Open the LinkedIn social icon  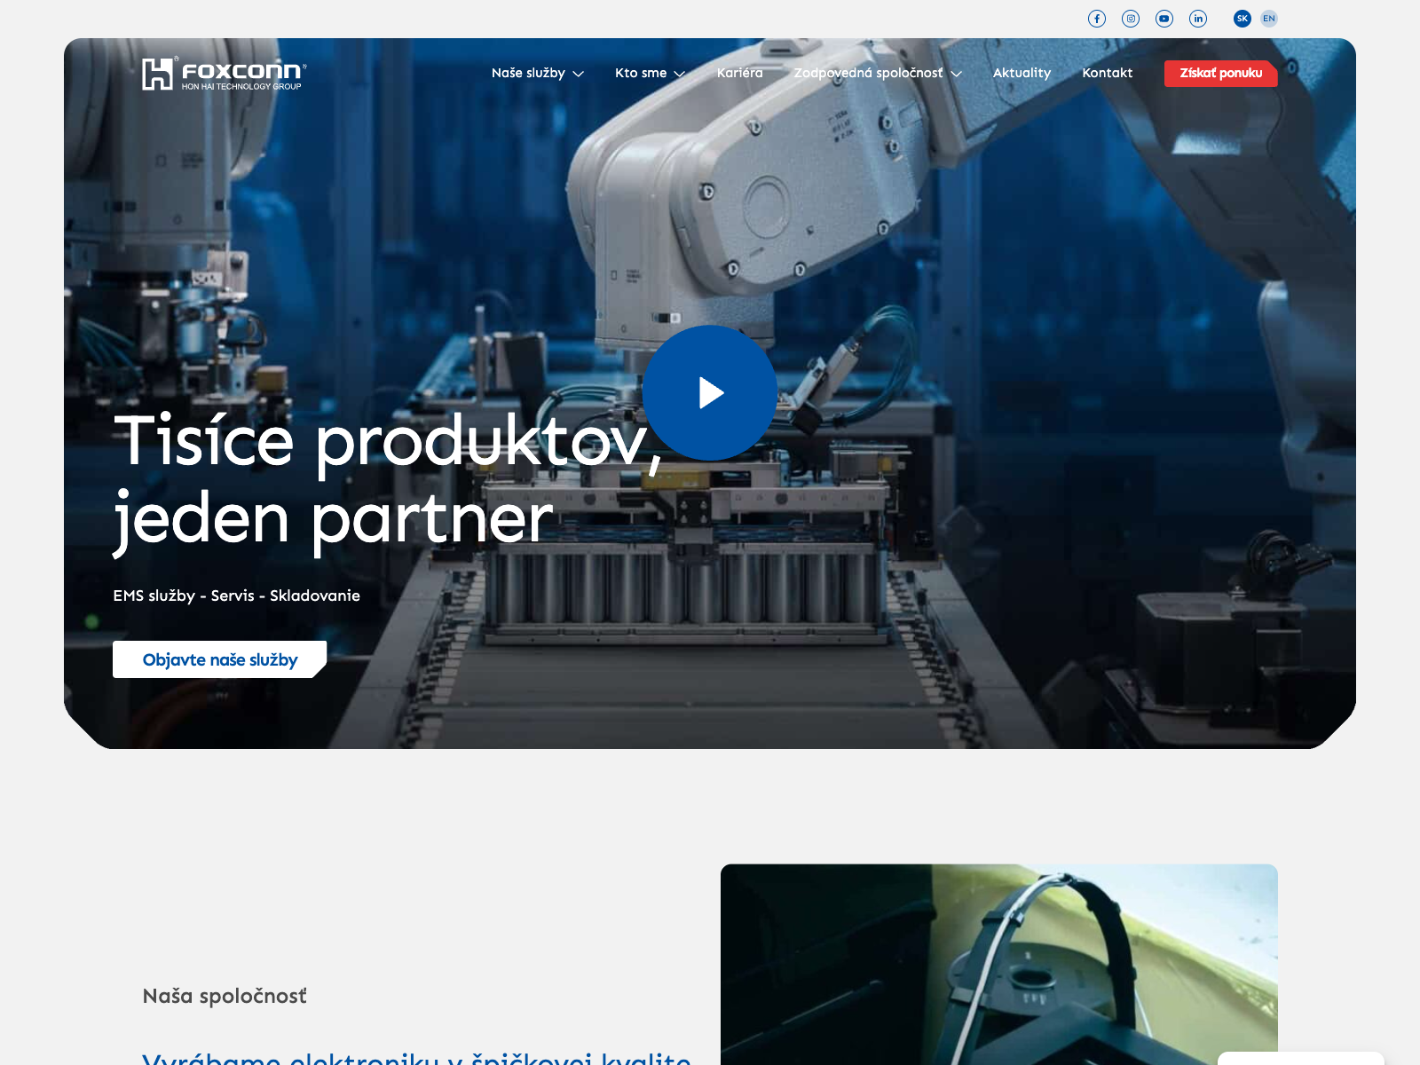[x=1198, y=19]
